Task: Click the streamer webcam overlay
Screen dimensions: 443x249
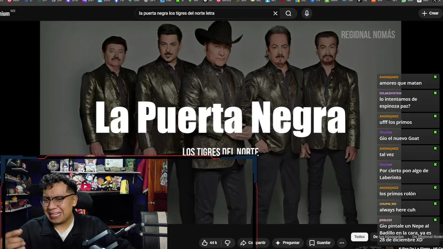Action: 84,203
